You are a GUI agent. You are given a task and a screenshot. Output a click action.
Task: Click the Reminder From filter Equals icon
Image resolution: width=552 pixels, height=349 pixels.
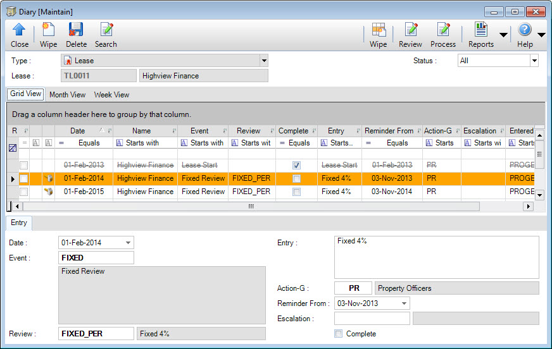pyautogui.click(x=368, y=143)
